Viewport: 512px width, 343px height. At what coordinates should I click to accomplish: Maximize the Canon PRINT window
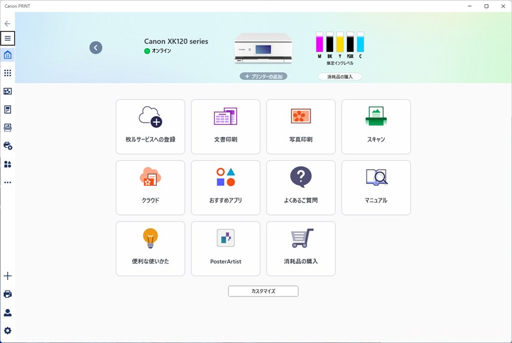pos(486,6)
